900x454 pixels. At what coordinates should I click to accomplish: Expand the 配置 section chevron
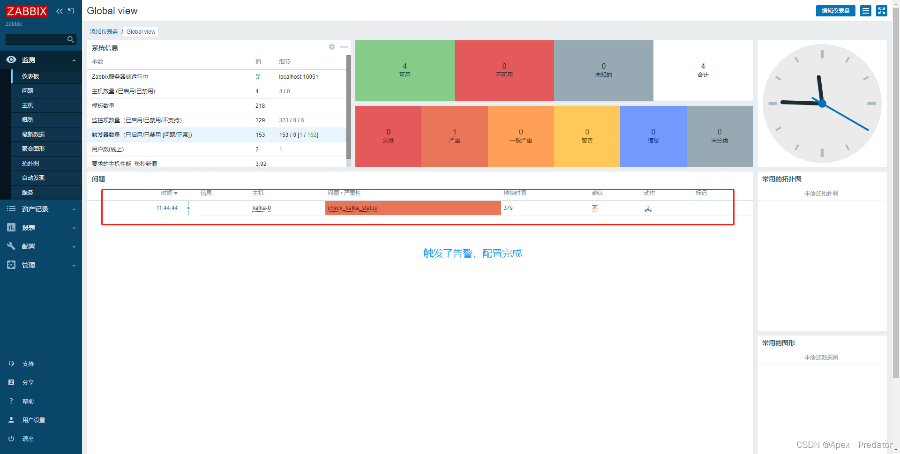(74, 247)
